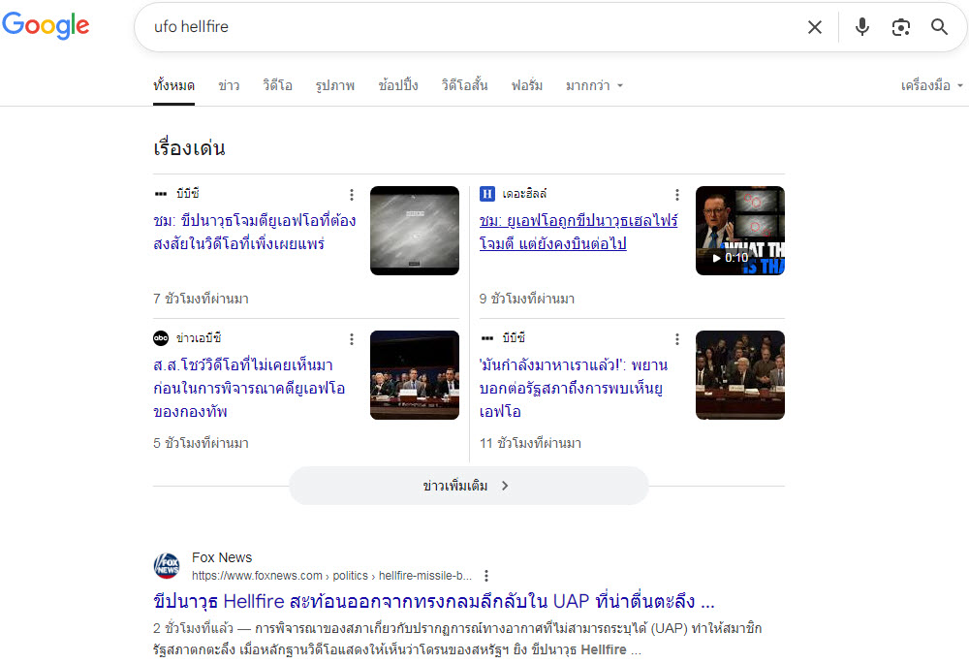
Task: Start voice search with microphone icon
Action: coord(862,27)
